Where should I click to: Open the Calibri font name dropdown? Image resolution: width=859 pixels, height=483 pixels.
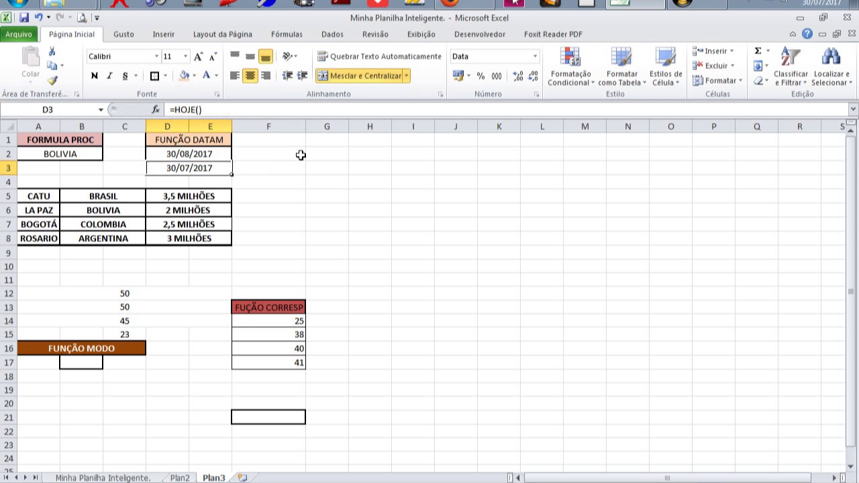pyautogui.click(x=156, y=56)
